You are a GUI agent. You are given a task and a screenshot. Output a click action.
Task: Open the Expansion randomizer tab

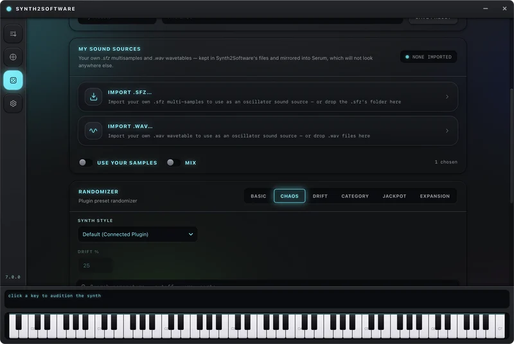click(x=435, y=196)
